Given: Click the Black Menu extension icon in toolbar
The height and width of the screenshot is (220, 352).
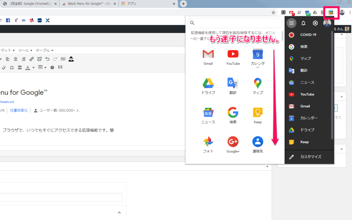Looking at the screenshot, I should tap(330, 12).
